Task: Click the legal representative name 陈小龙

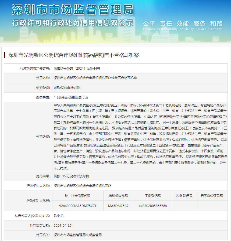Action: tap(59, 216)
